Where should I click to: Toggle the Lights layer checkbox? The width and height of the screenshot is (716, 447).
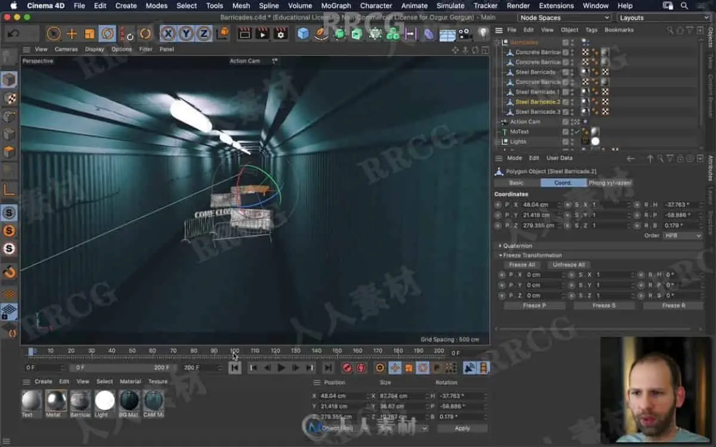tap(565, 141)
